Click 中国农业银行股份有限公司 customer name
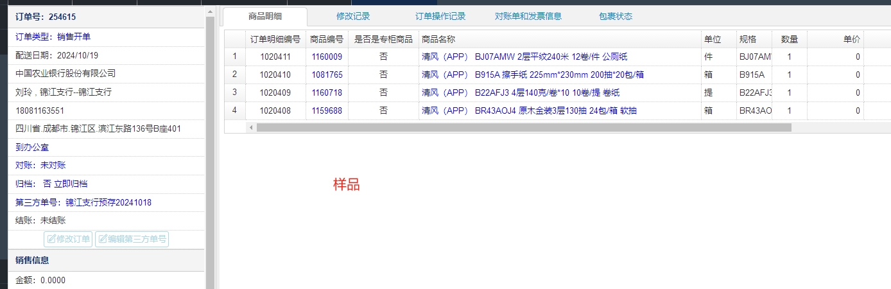This screenshot has height=289, width=891. [x=65, y=73]
